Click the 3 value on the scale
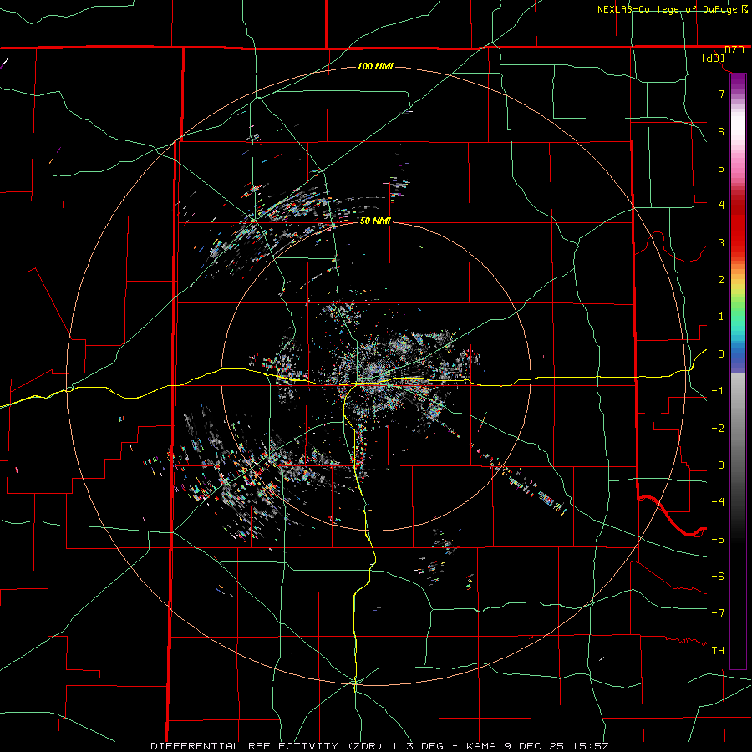 [x=721, y=242]
